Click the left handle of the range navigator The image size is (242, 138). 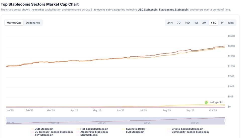[6, 121]
